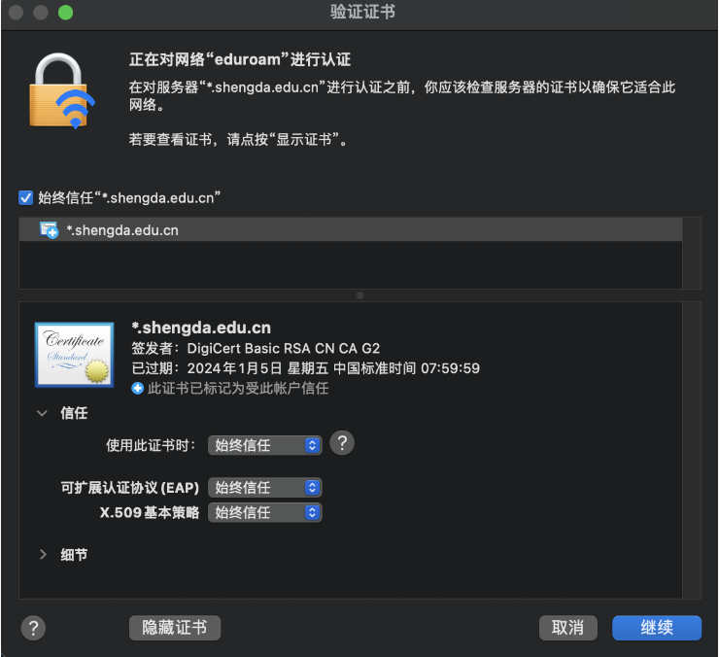Viewport: 719px width, 657px height.
Task: Open the X.509 基本策略 dropdown
Action: click(x=265, y=512)
